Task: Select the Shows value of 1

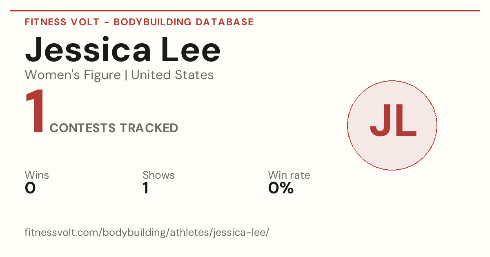Action: pos(145,188)
